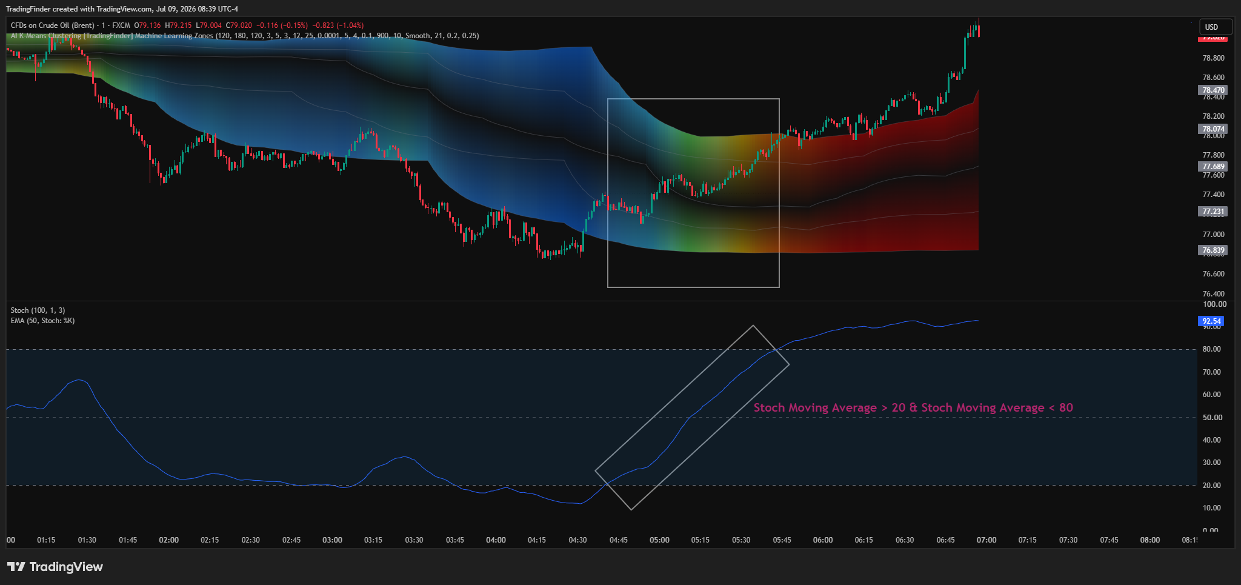Select the CFDs on Crude Oil (Brent) symbol legend

(70, 25)
